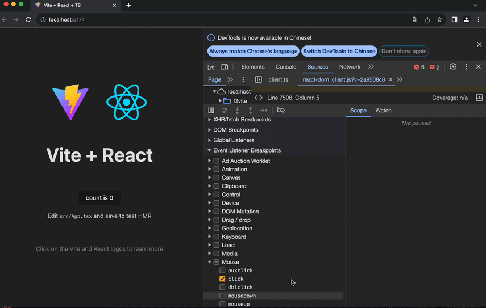
Task: Click Always match Chrome's language button
Action: pos(253,51)
